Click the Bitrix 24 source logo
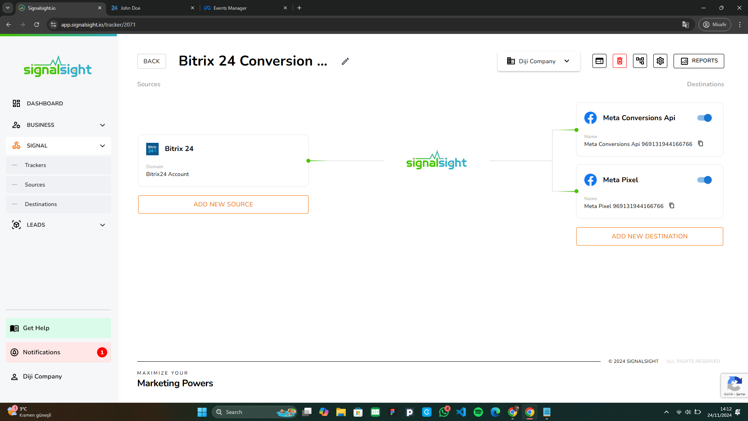The image size is (748, 421). point(152,149)
